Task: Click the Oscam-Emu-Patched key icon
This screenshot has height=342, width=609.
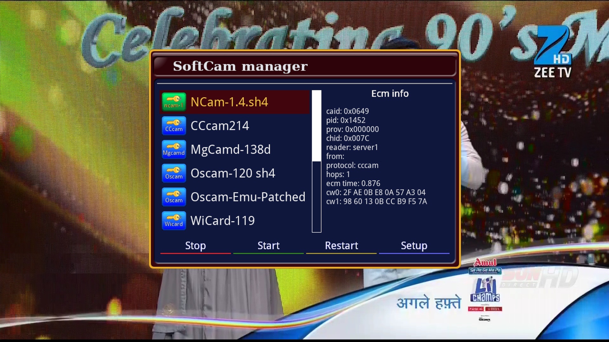Action: click(x=174, y=197)
